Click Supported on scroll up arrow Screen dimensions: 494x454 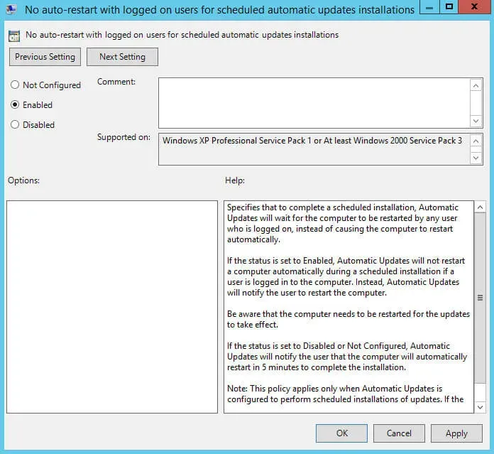pos(476,141)
